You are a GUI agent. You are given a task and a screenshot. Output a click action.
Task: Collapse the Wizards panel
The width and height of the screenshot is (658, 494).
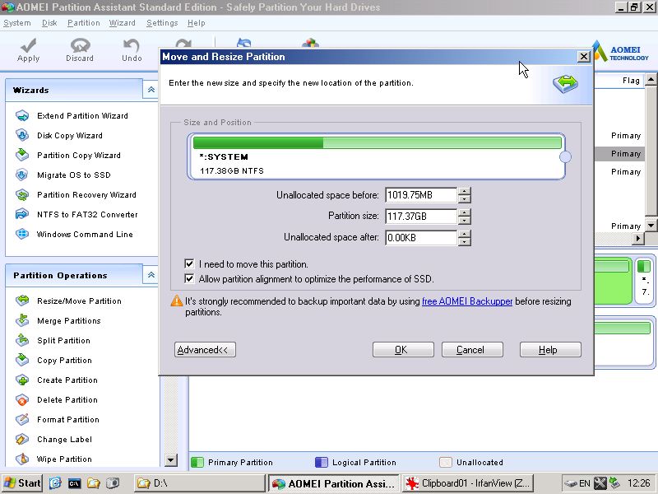tap(151, 90)
